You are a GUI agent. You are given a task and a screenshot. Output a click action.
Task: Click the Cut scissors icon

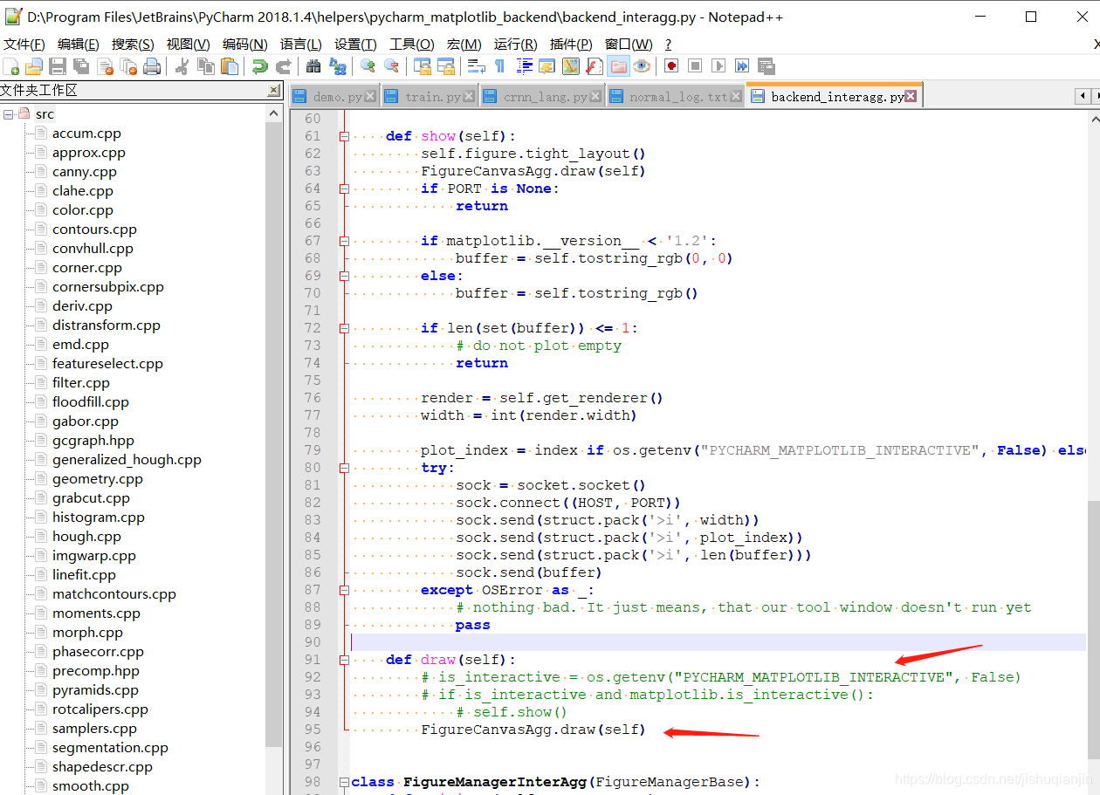coord(182,66)
